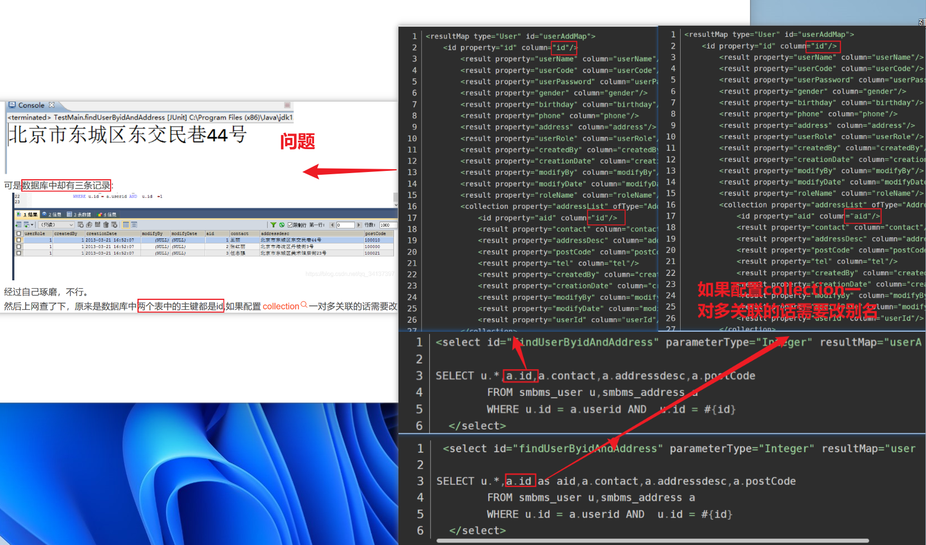
Task: Click the creationDate column header
Action: pyautogui.click(x=113, y=233)
